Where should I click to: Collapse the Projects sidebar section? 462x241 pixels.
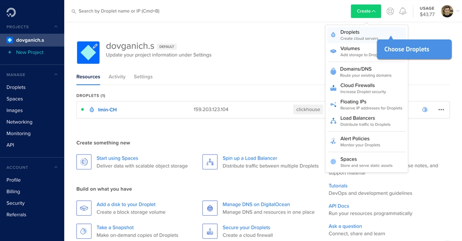pyautogui.click(x=56, y=27)
